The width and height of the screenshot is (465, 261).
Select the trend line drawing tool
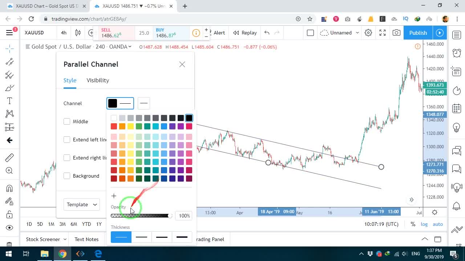9,62
